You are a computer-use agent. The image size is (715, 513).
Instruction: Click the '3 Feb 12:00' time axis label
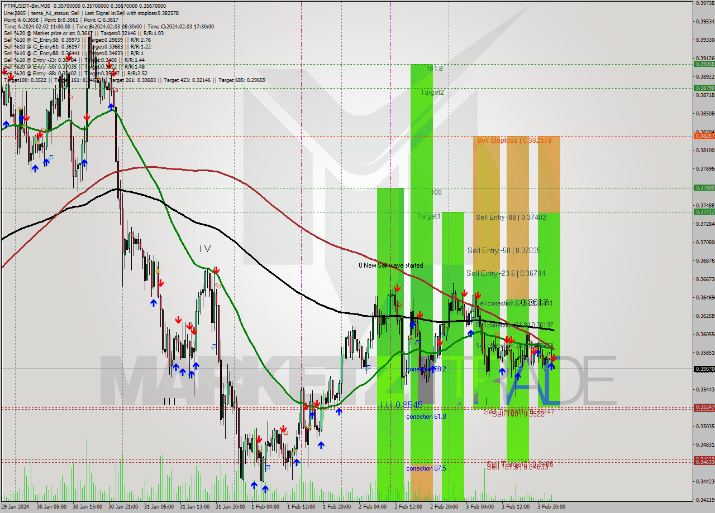pyautogui.click(x=516, y=507)
